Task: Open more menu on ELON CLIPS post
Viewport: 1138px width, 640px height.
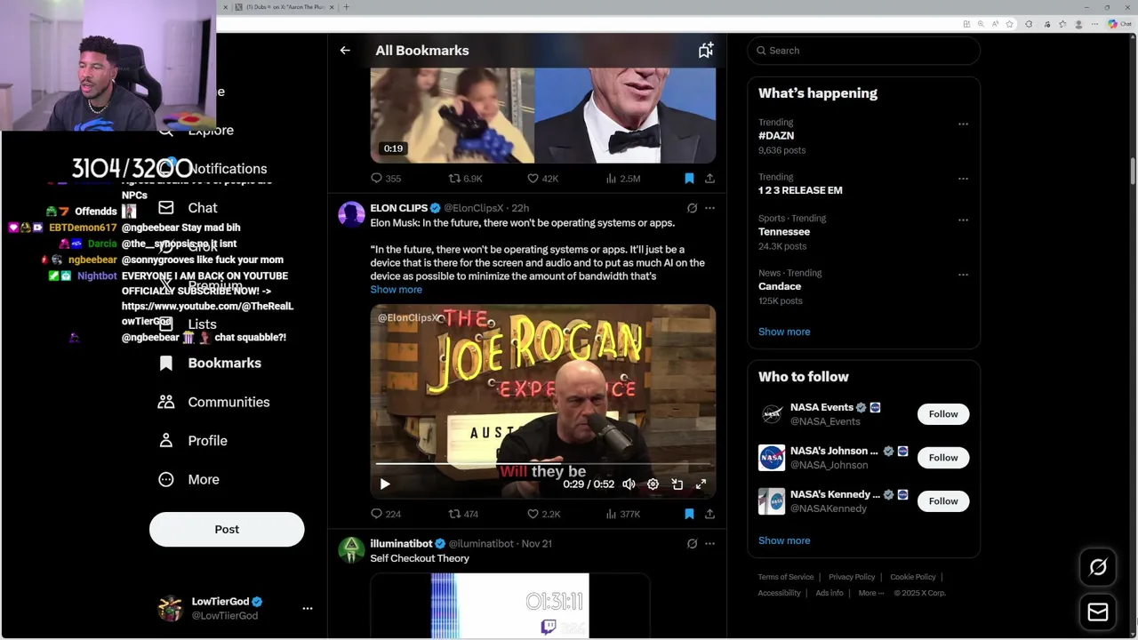Action: point(709,208)
